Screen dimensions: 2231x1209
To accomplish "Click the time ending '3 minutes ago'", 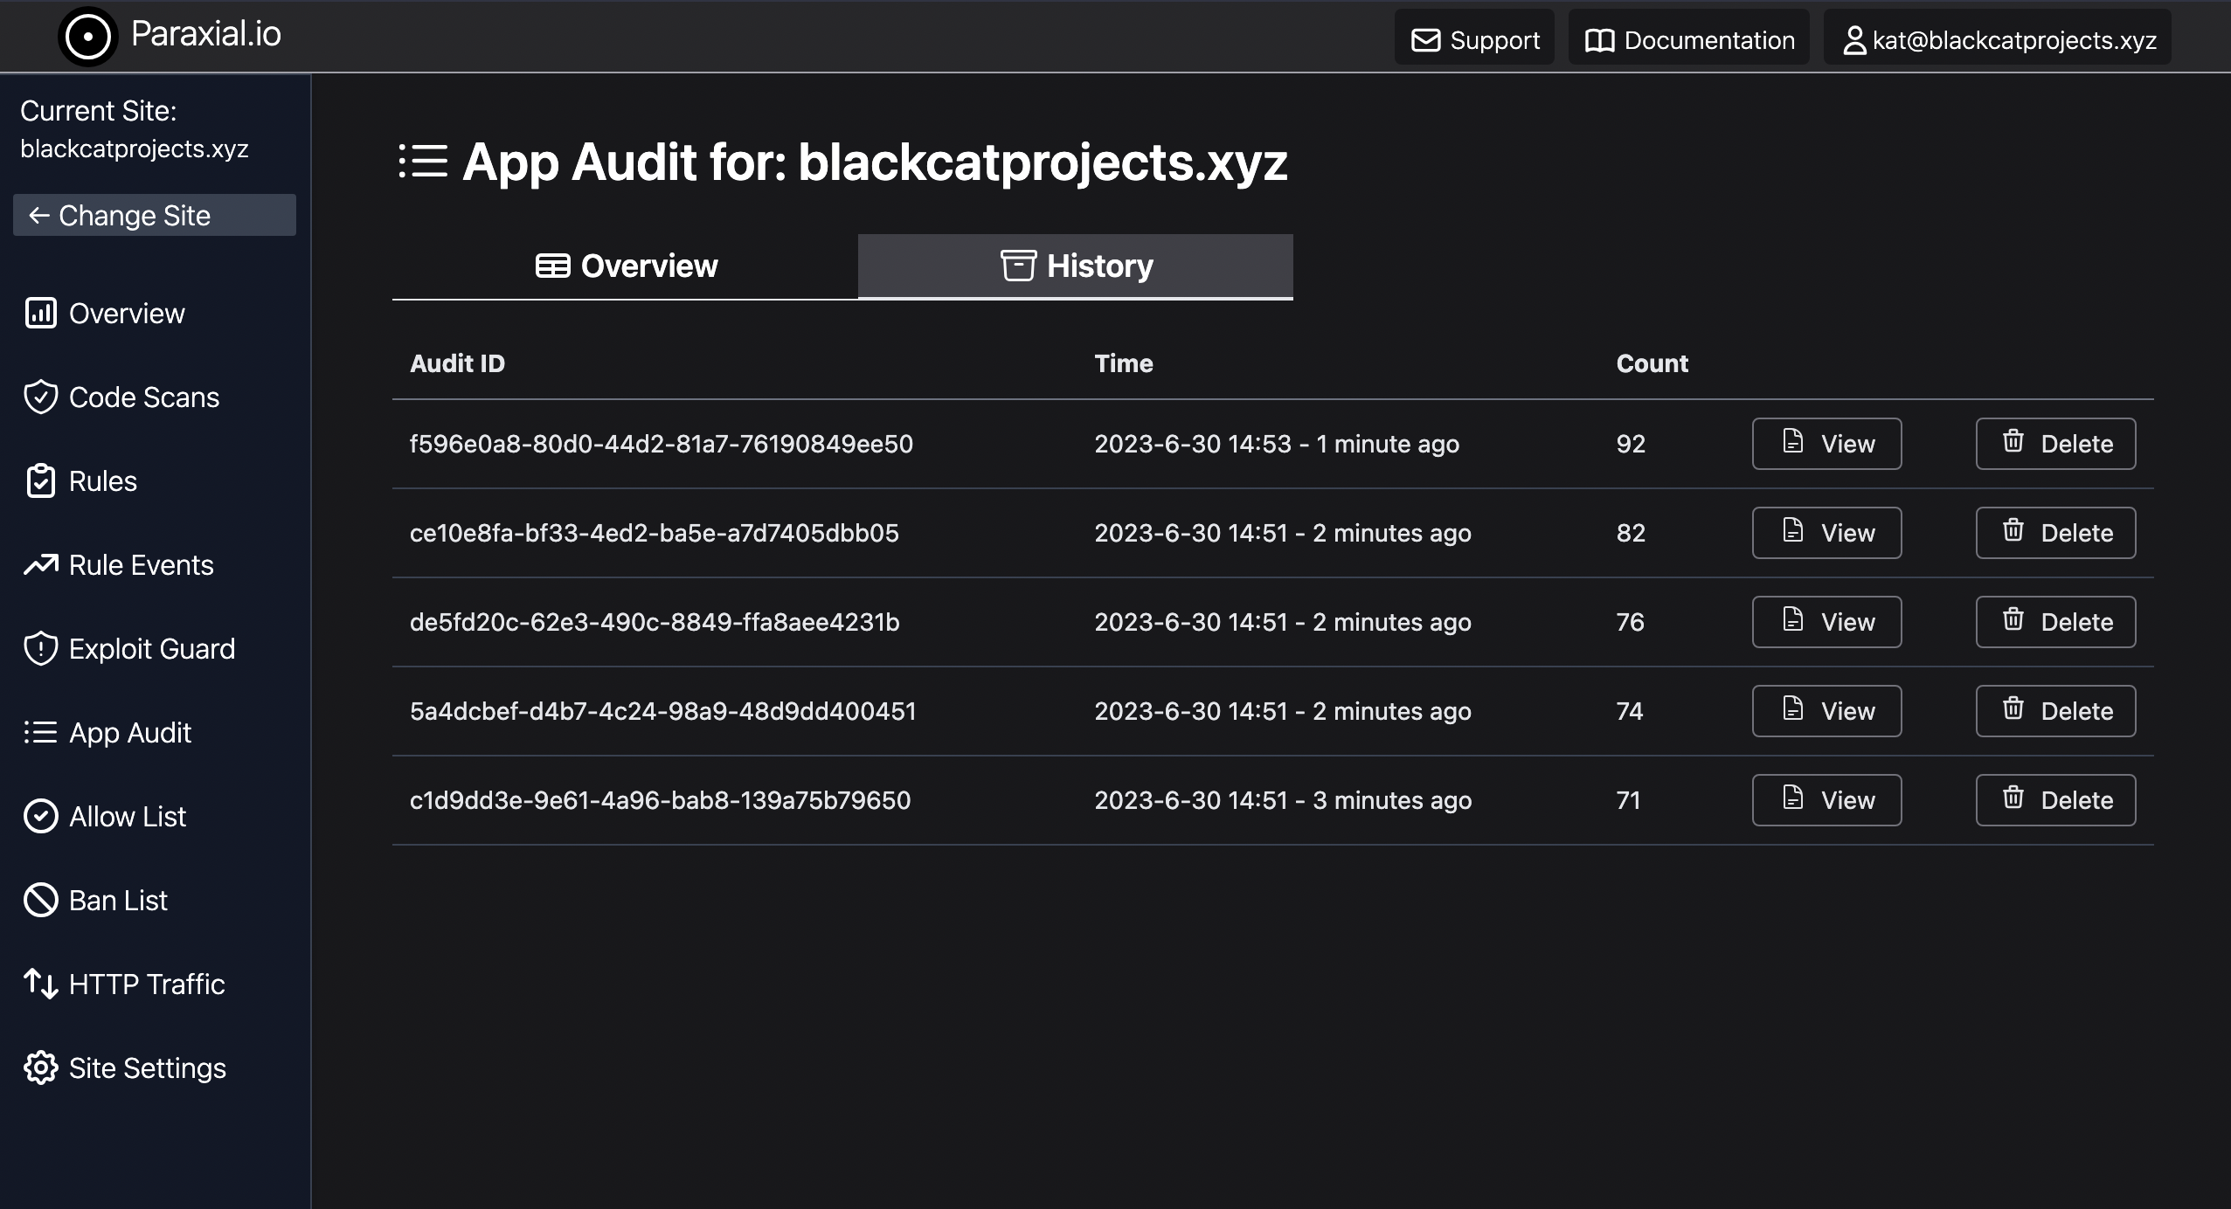I will pyautogui.click(x=1283, y=800).
